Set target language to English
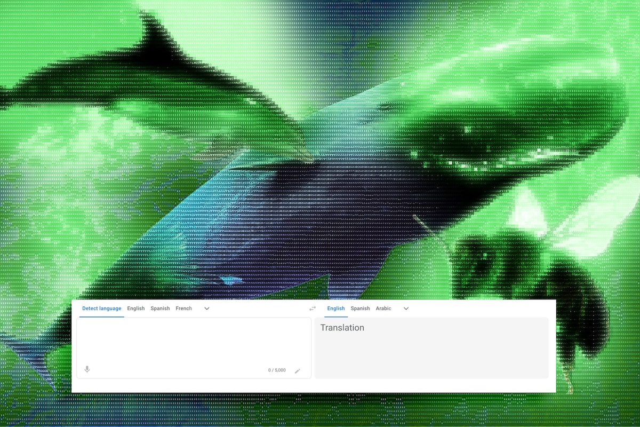 pyautogui.click(x=336, y=309)
